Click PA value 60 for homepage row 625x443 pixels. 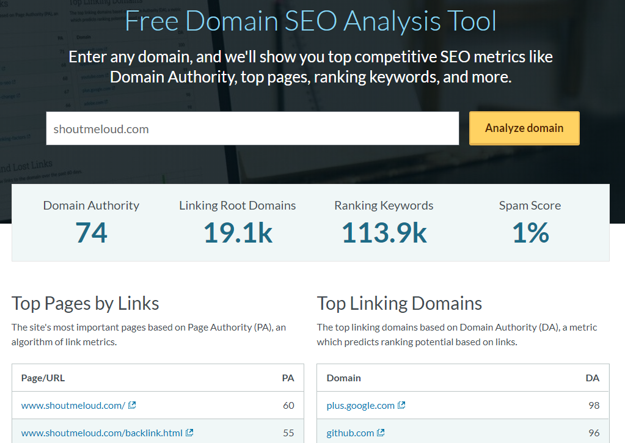pos(288,406)
